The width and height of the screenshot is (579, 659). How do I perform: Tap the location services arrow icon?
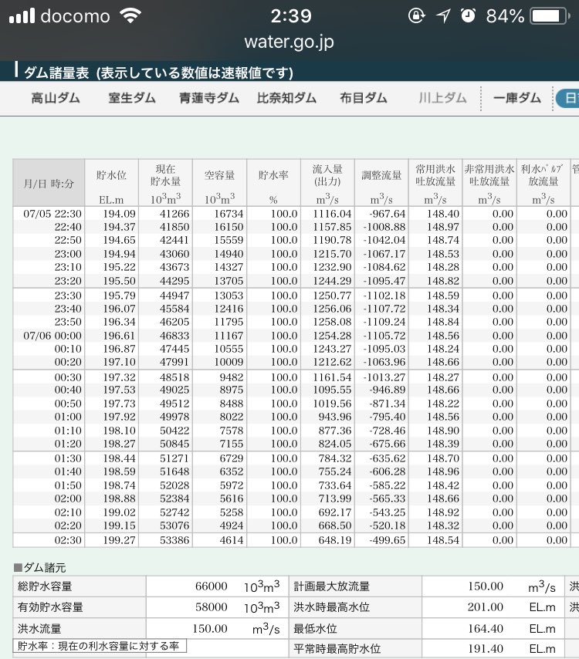click(443, 16)
